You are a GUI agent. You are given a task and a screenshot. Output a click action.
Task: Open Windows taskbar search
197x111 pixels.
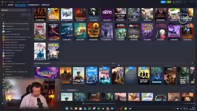tap(71, 109)
